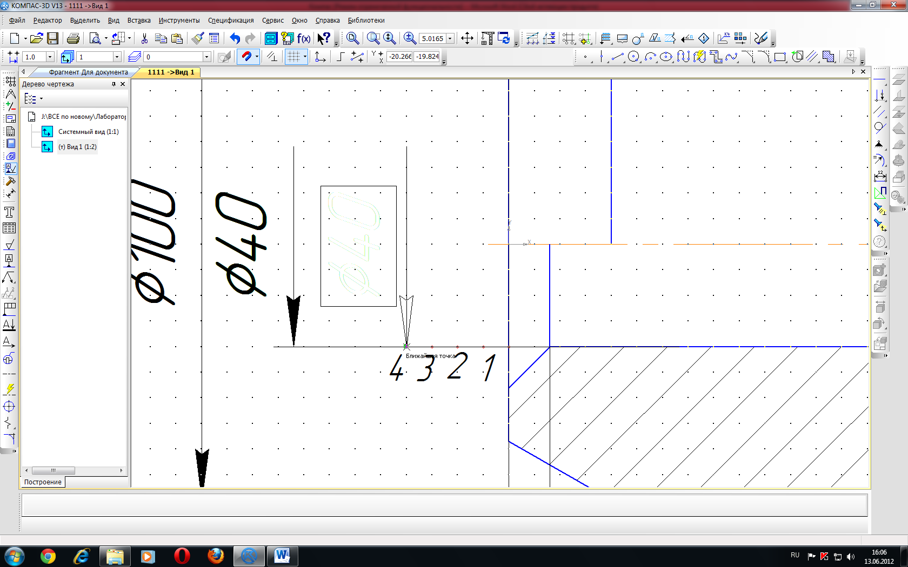
Task: Expand new document dropdown arrow
Action: tap(25, 38)
